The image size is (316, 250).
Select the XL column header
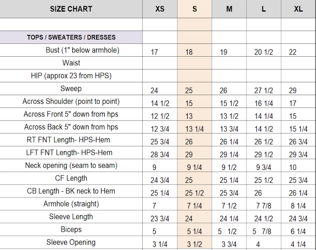298,9
